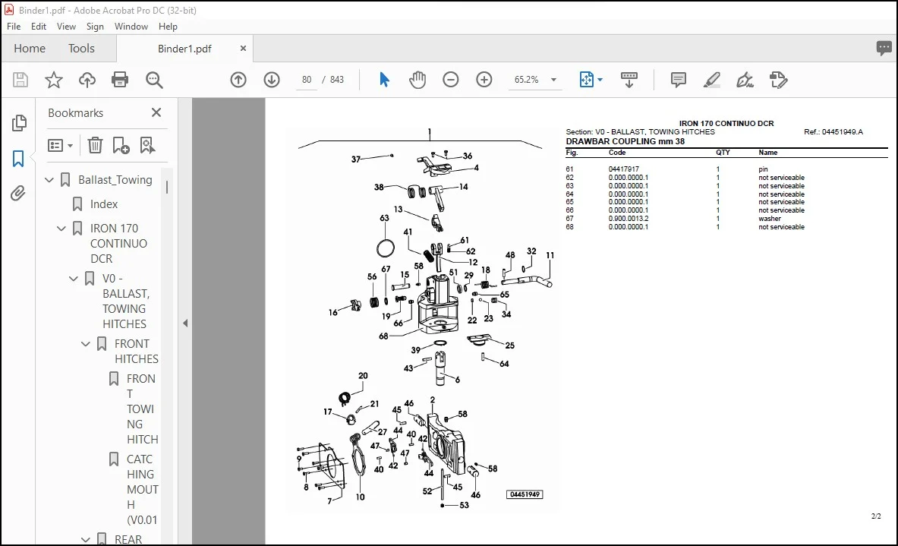Click the zoom percentage field

[x=526, y=80]
